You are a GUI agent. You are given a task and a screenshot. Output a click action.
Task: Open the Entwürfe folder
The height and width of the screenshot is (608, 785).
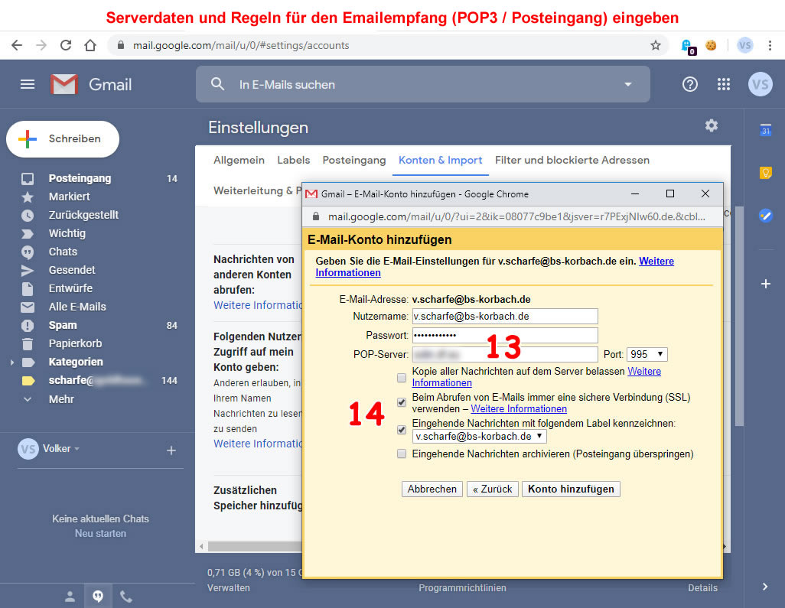[70, 288]
